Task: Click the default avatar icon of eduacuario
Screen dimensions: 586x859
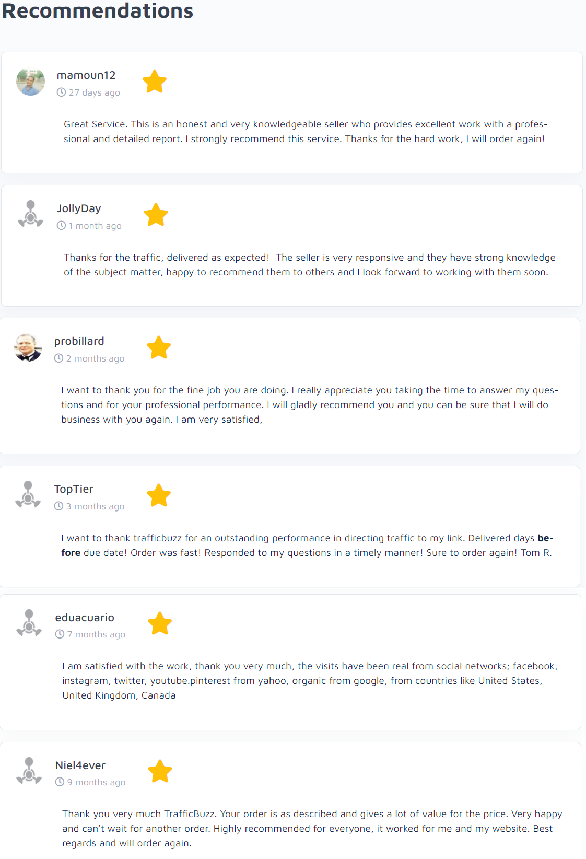Action: click(x=29, y=623)
